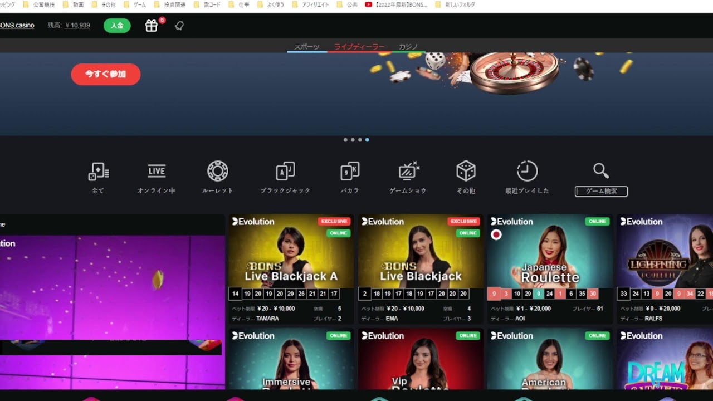Image resolution: width=713 pixels, height=401 pixels.
Task: Open the Dream Catcher game card
Action: (x=665, y=359)
